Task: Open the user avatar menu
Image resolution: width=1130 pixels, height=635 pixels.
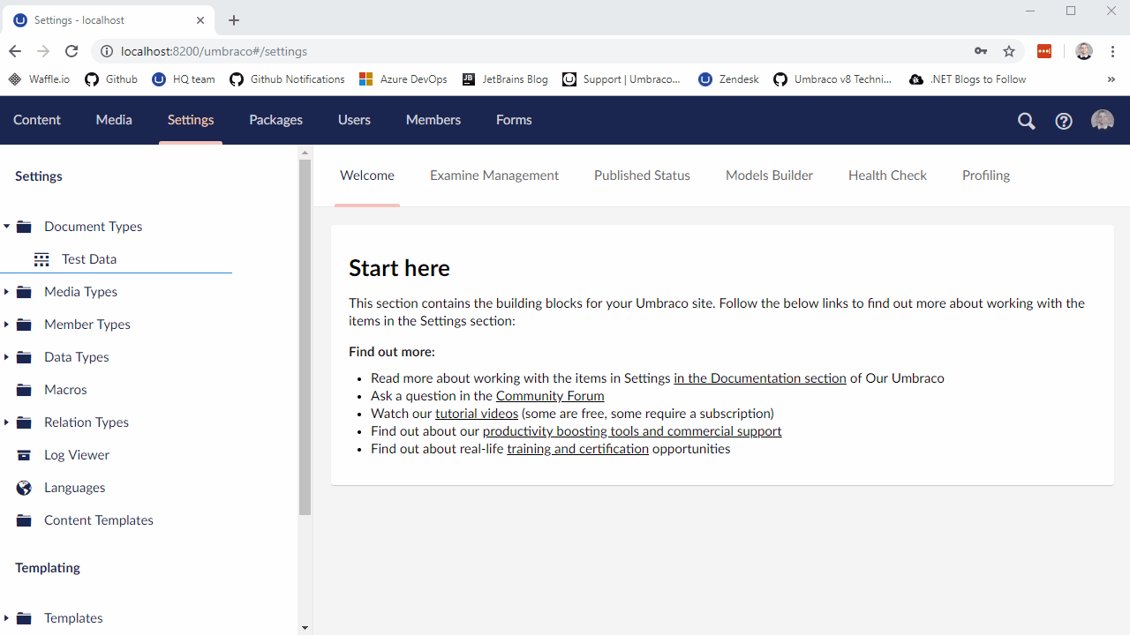Action: coord(1102,121)
